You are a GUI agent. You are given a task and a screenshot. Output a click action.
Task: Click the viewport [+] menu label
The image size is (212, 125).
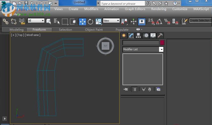tap(14, 35)
